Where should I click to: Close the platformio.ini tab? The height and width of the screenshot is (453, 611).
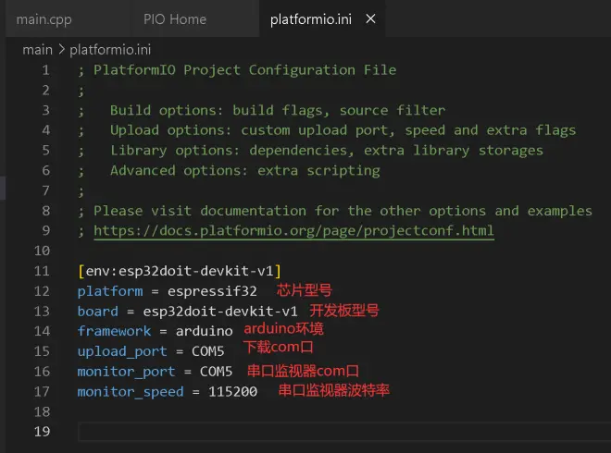pyautogui.click(x=370, y=18)
